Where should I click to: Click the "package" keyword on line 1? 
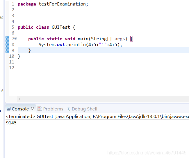click(27, 4)
